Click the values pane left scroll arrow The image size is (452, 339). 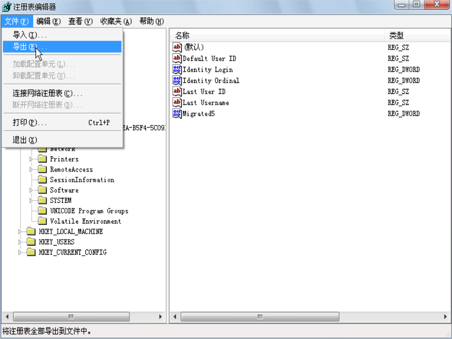coord(175,316)
